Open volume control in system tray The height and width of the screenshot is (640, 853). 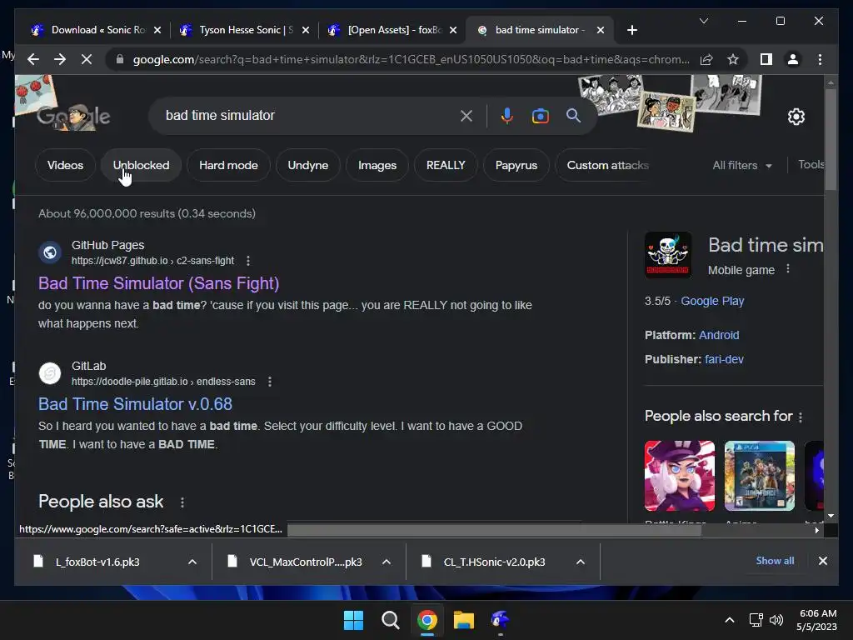pos(776,620)
